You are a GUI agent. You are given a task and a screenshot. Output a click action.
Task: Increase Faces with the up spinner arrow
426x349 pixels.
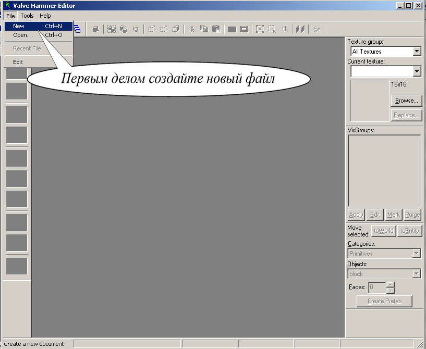391,285
